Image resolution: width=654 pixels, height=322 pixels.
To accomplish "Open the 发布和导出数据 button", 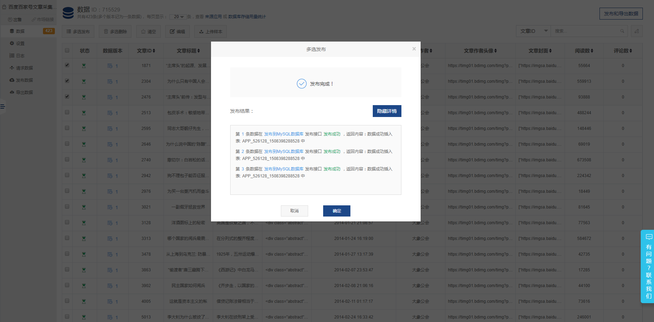I will (x=621, y=14).
